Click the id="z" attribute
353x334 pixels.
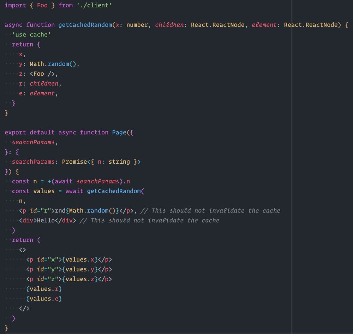pyautogui.click(x=48, y=279)
